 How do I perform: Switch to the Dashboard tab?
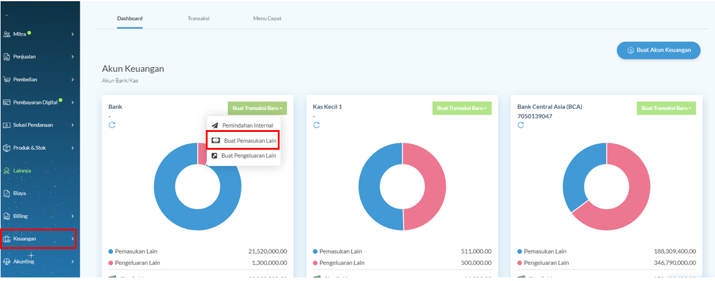130,18
